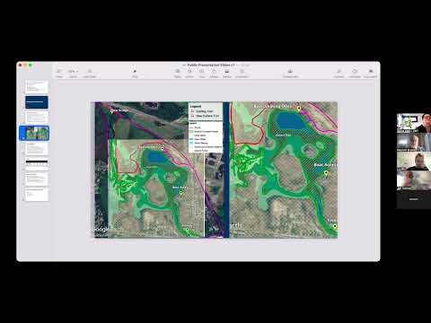Open the Shape picker in toolbar

point(214,73)
